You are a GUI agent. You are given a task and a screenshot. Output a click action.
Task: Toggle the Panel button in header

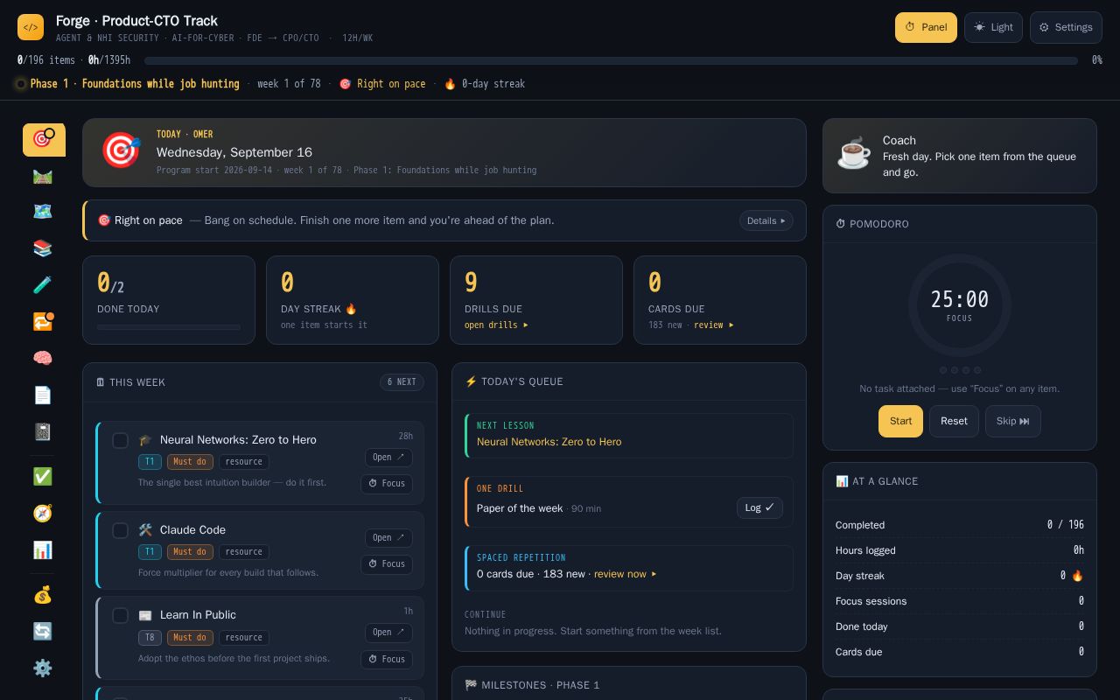pos(926,27)
